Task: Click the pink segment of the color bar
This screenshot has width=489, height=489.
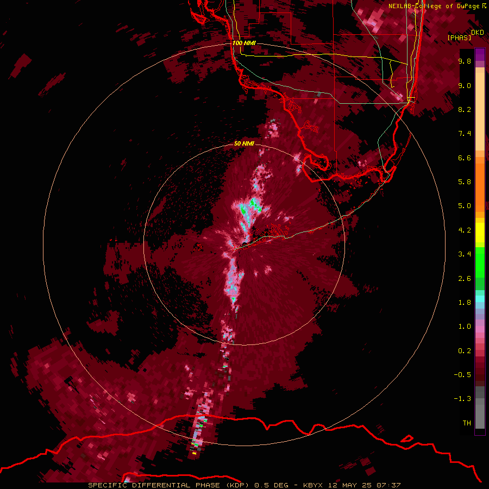Action: coord(480,329)
